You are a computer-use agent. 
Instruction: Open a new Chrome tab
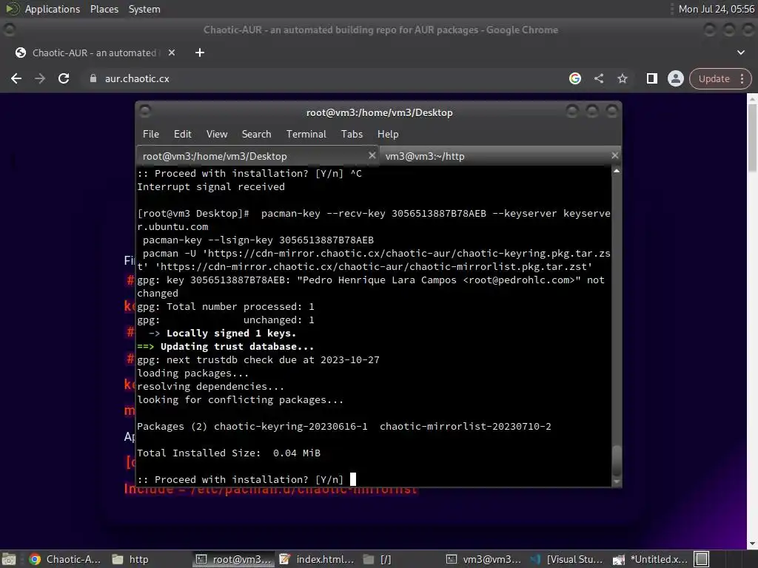pos(200,53)
